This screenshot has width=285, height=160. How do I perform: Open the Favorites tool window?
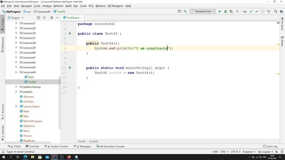(3, 133)
